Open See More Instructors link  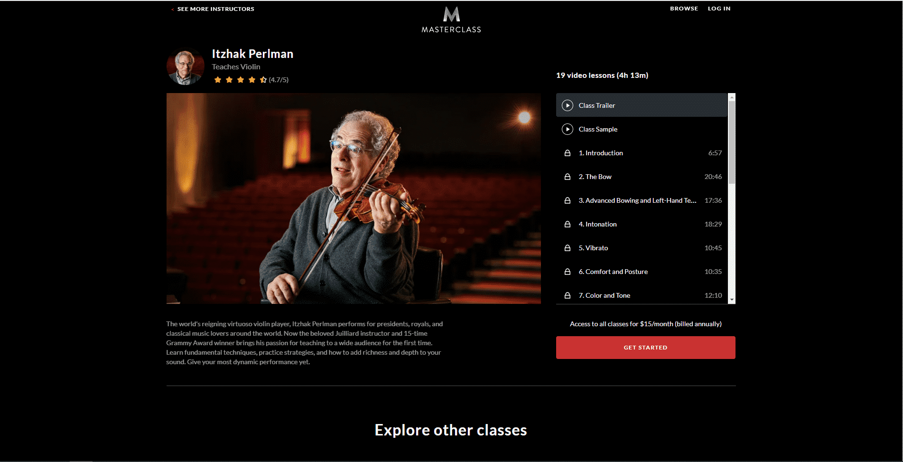coord(215,9)
